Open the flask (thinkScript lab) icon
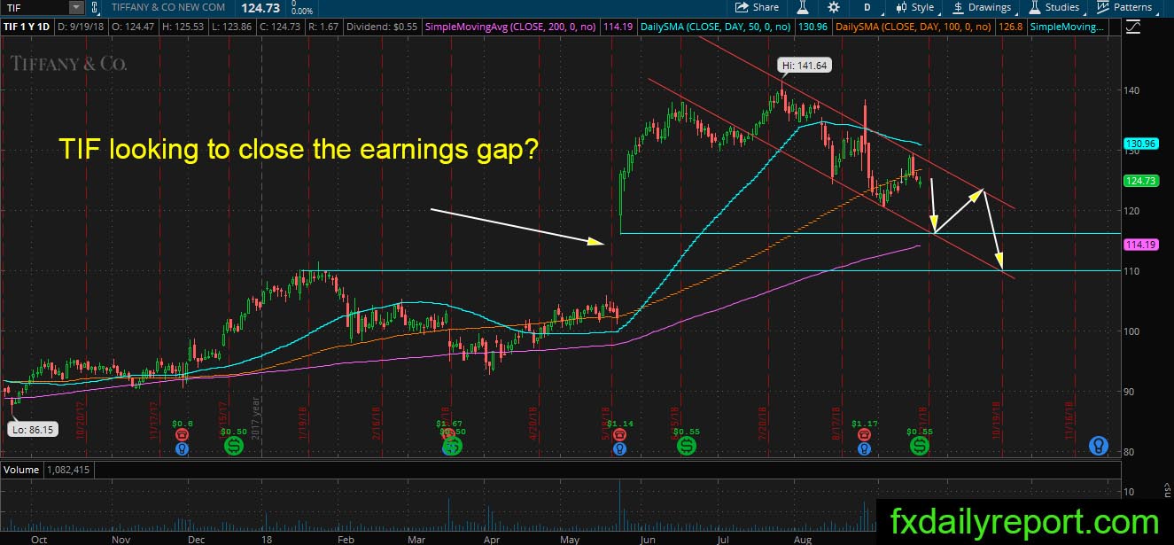The width and height of the screenshot is (1174, 545). pos(802,7)
